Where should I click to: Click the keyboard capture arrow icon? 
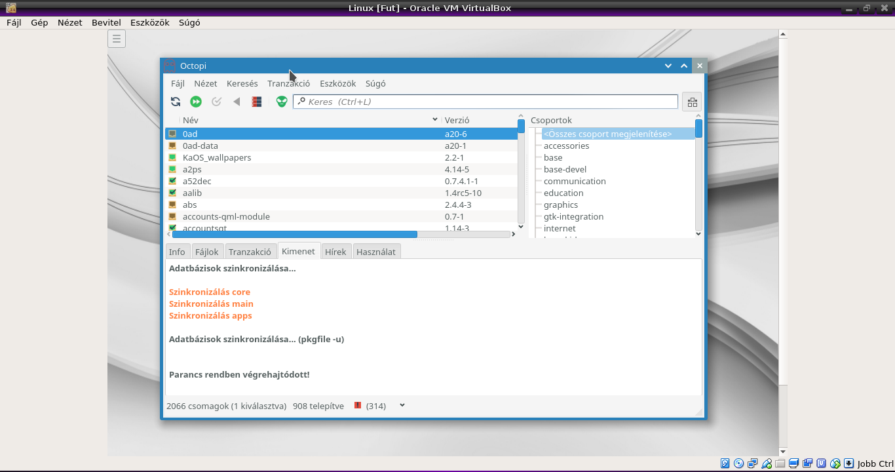pos(849,463)
